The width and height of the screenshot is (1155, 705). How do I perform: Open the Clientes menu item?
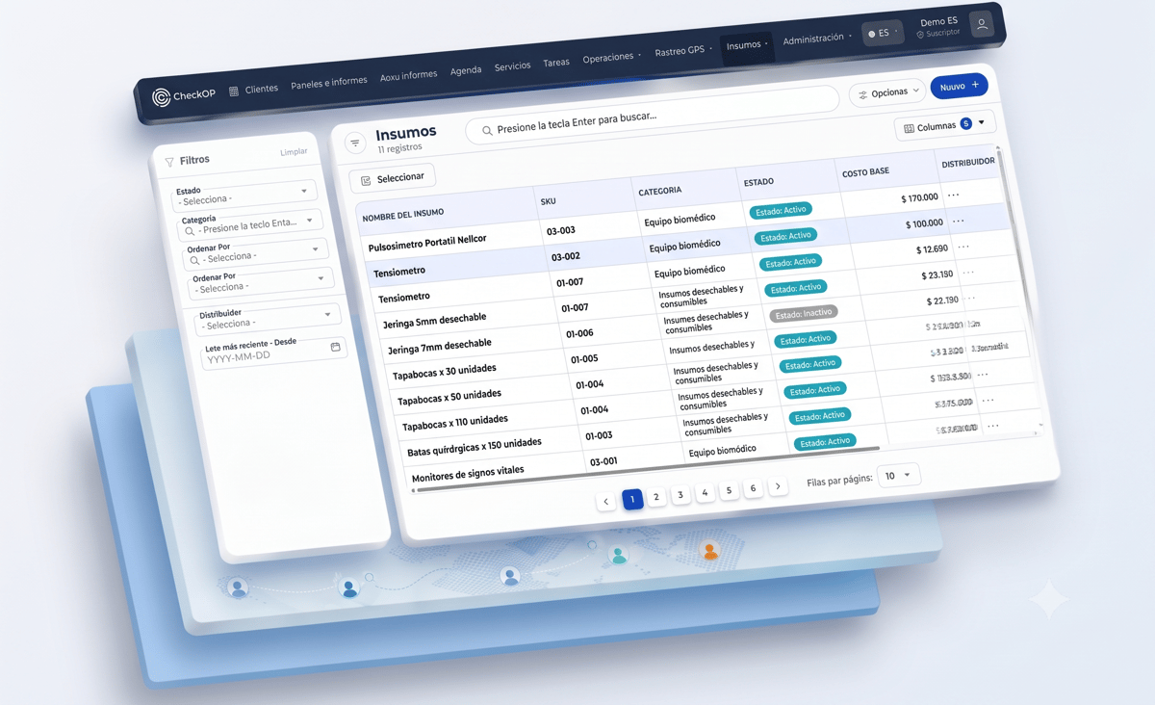click(x=261, y=89)
